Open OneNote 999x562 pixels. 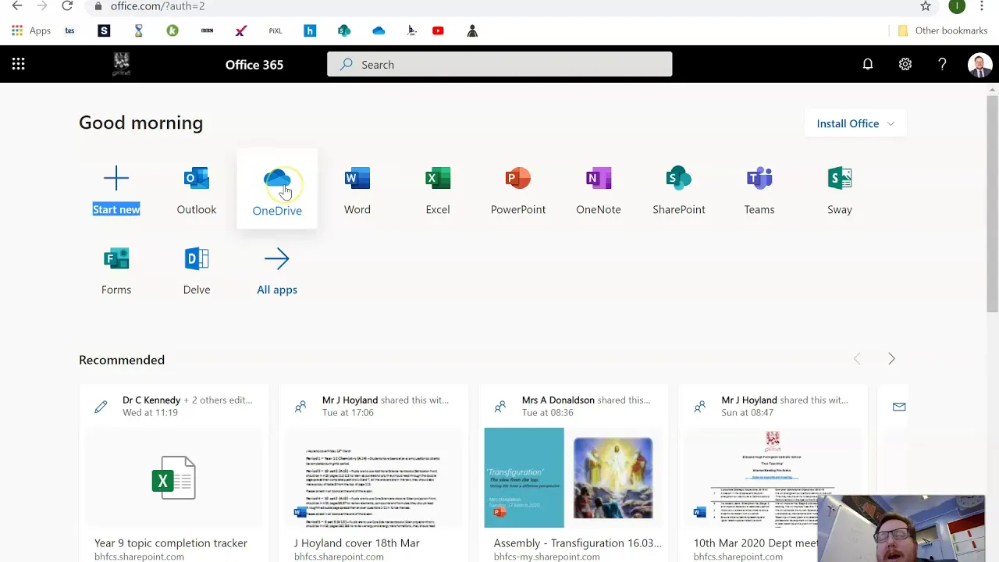point(599,190)
